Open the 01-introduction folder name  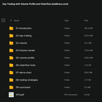point(24,28)
